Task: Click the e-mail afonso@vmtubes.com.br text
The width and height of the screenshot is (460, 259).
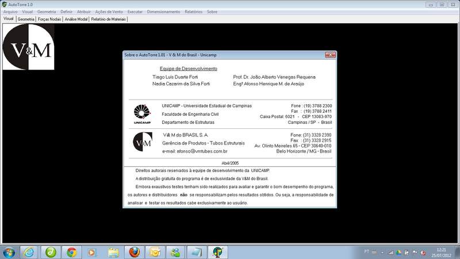Action: (x=195, y=151)
